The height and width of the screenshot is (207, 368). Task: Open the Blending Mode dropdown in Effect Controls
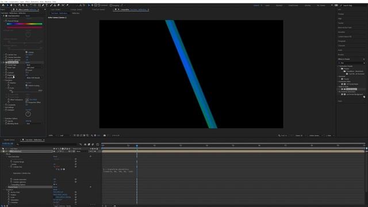34,124
